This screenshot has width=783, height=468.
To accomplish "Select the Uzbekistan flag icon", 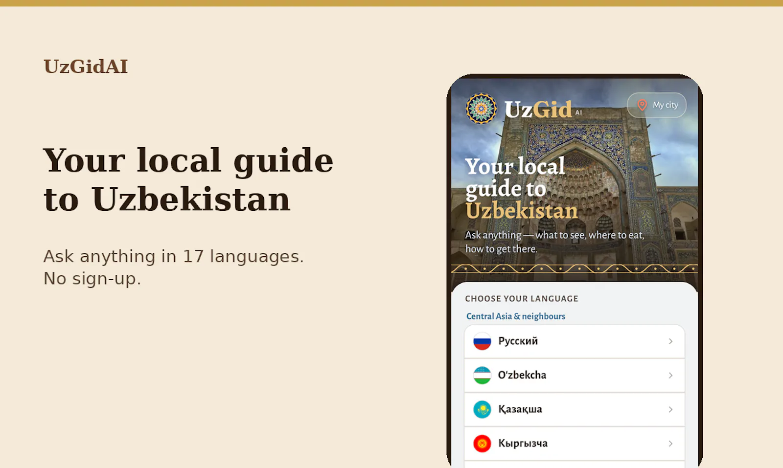I will pos(482,376).
